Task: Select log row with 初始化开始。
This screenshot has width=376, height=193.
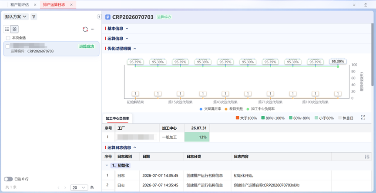Action: 236,176
